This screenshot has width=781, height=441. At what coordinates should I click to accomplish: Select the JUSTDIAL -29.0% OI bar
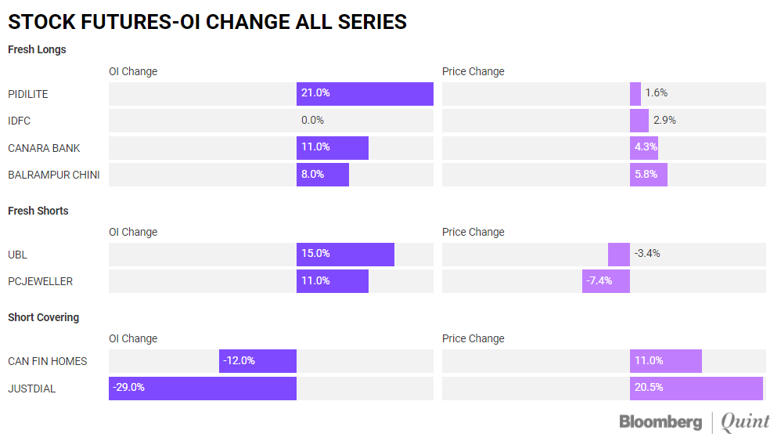pos(203,389)
